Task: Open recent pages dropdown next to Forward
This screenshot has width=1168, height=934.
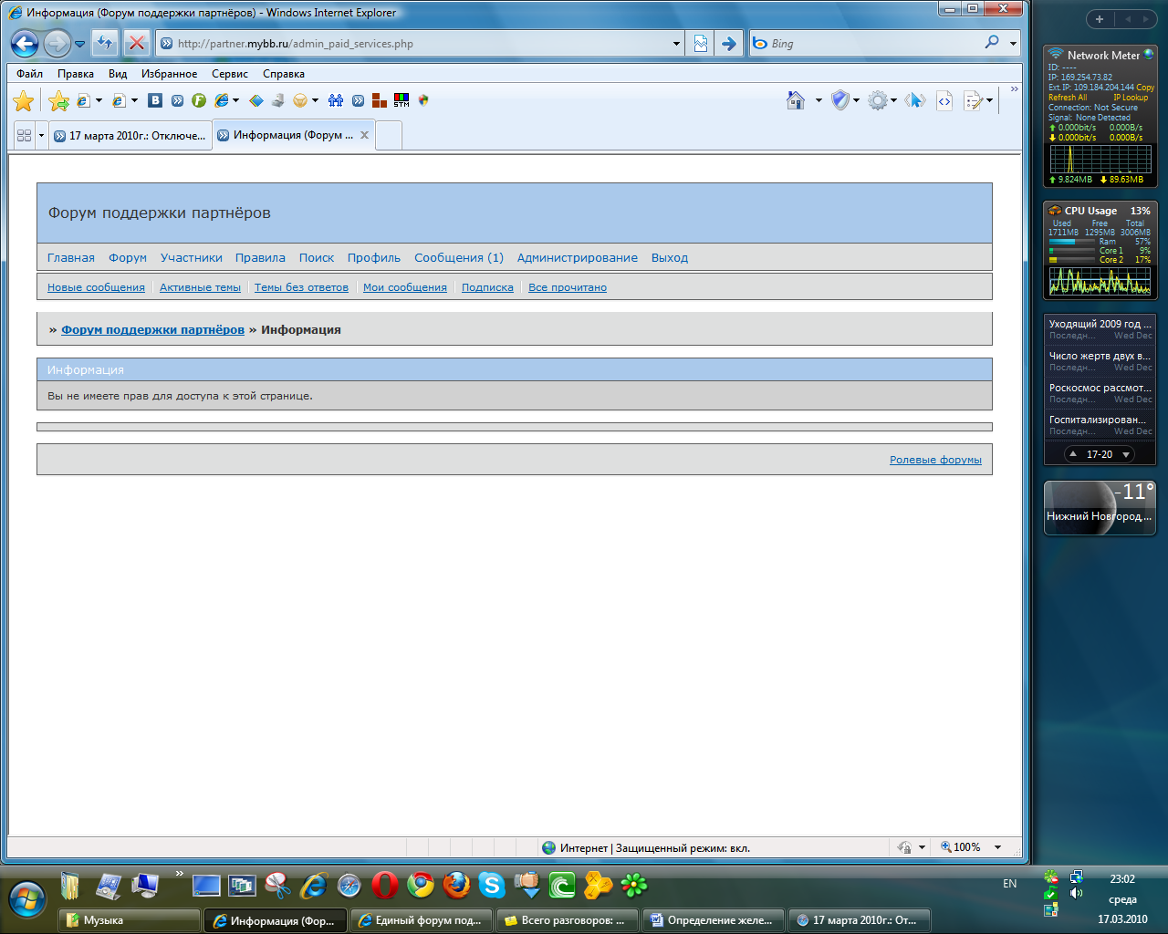Action: point(80,43)
